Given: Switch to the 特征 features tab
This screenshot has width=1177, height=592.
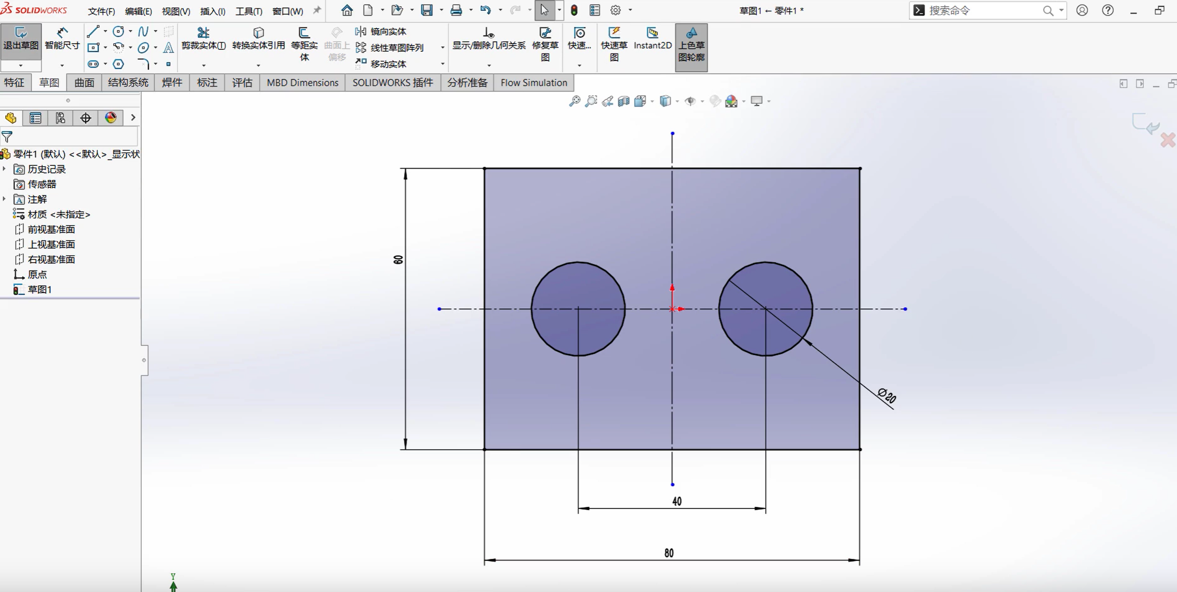Looking at the screenshot, I should click(14, 83).
